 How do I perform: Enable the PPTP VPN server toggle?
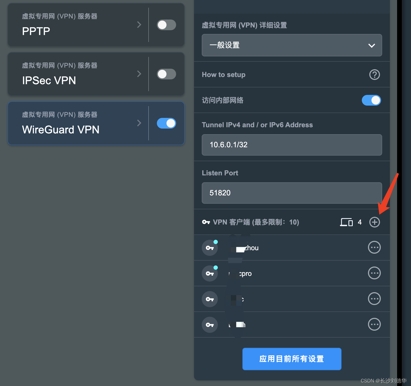[x=166, y=25]
